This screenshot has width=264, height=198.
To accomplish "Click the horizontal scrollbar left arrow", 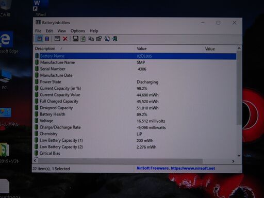I will (x=35, y=160).
